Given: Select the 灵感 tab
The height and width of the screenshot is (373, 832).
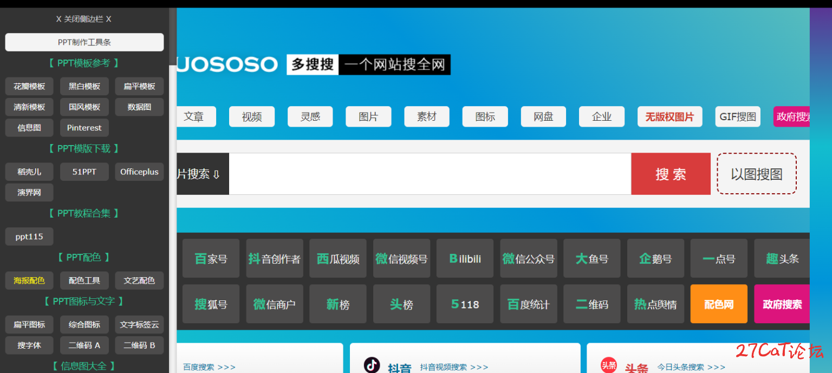Looking at the screenshot, I should (x=310, y=116).
